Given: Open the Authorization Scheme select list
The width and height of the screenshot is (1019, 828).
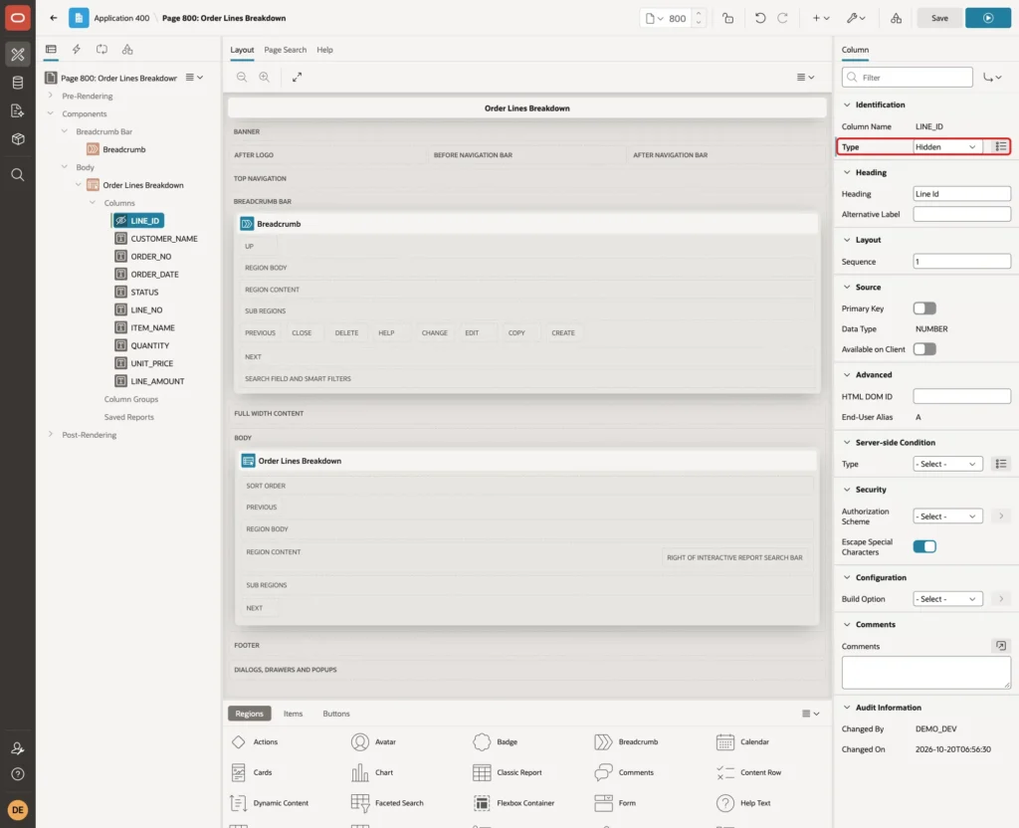Looking at the screenshot, I should (x=947, y=517).
